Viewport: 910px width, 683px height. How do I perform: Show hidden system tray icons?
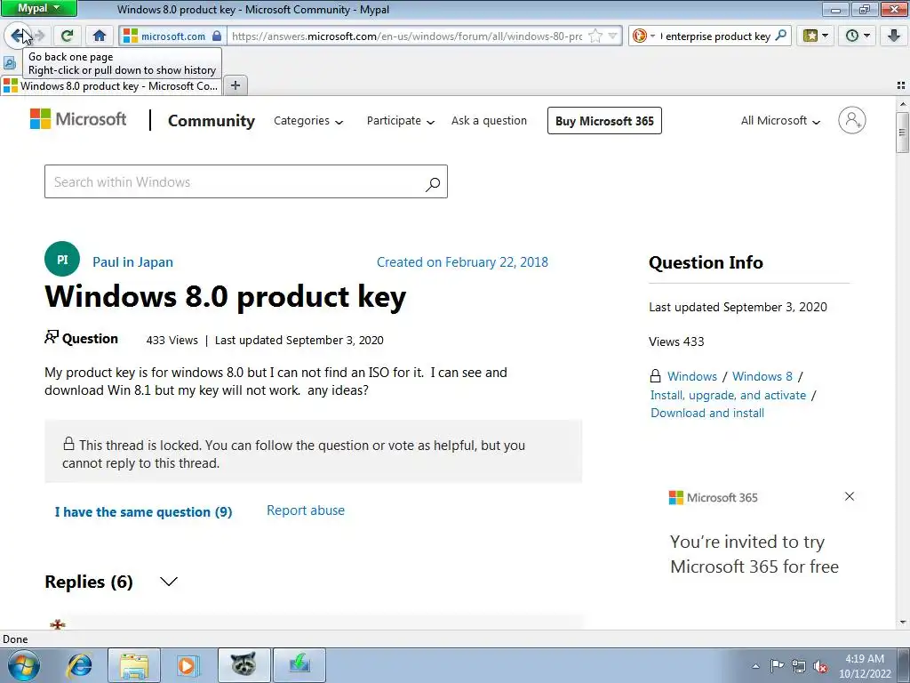click(755, 666)
